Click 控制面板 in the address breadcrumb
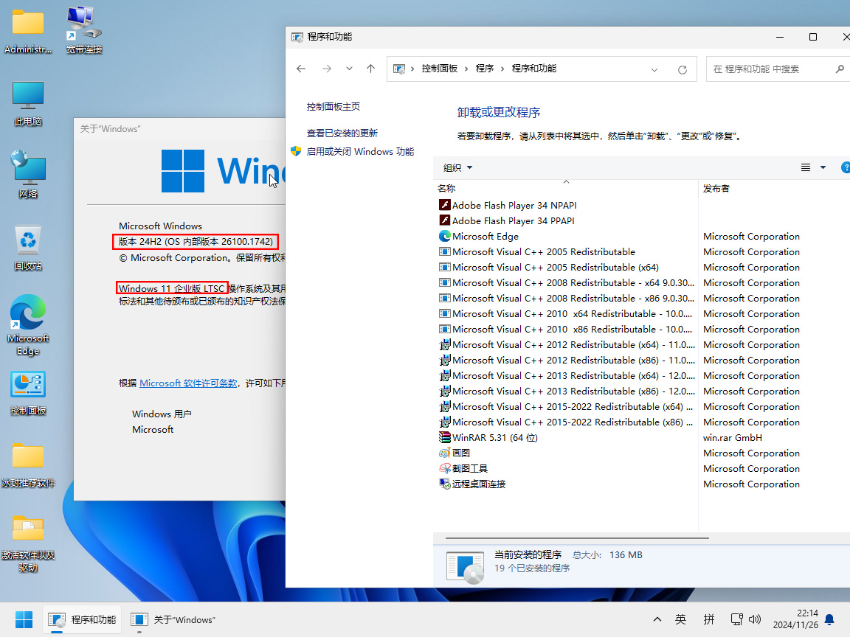The width and height of the screenshot is (850, 637). (x=440, y=69)
